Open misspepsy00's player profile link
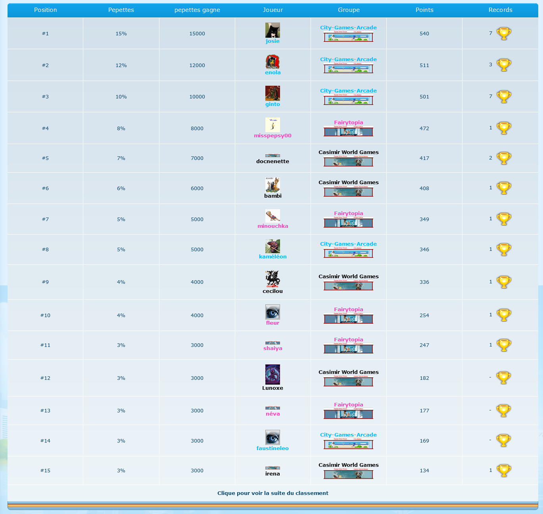This screenshot has height=514, width=543. pos(272,136)
